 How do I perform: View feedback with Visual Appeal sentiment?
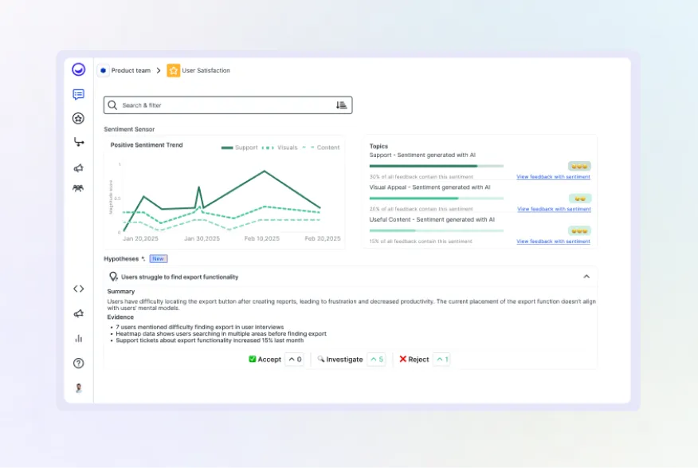553,209
